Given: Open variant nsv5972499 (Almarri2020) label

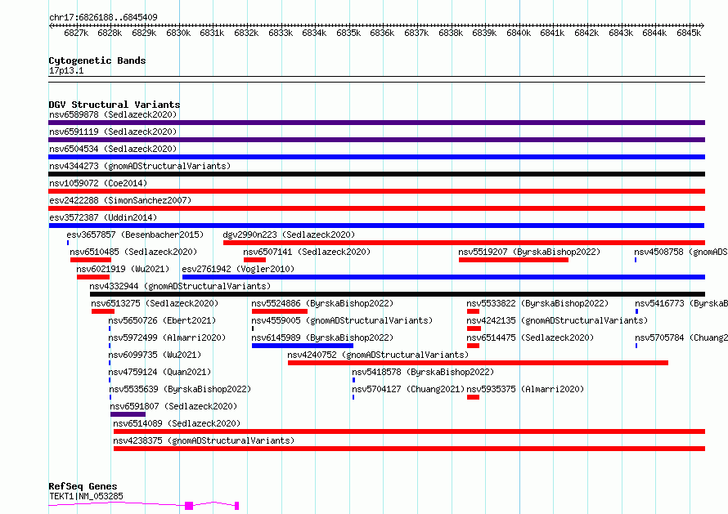Looking at the screenshot, I should point(167,337).
